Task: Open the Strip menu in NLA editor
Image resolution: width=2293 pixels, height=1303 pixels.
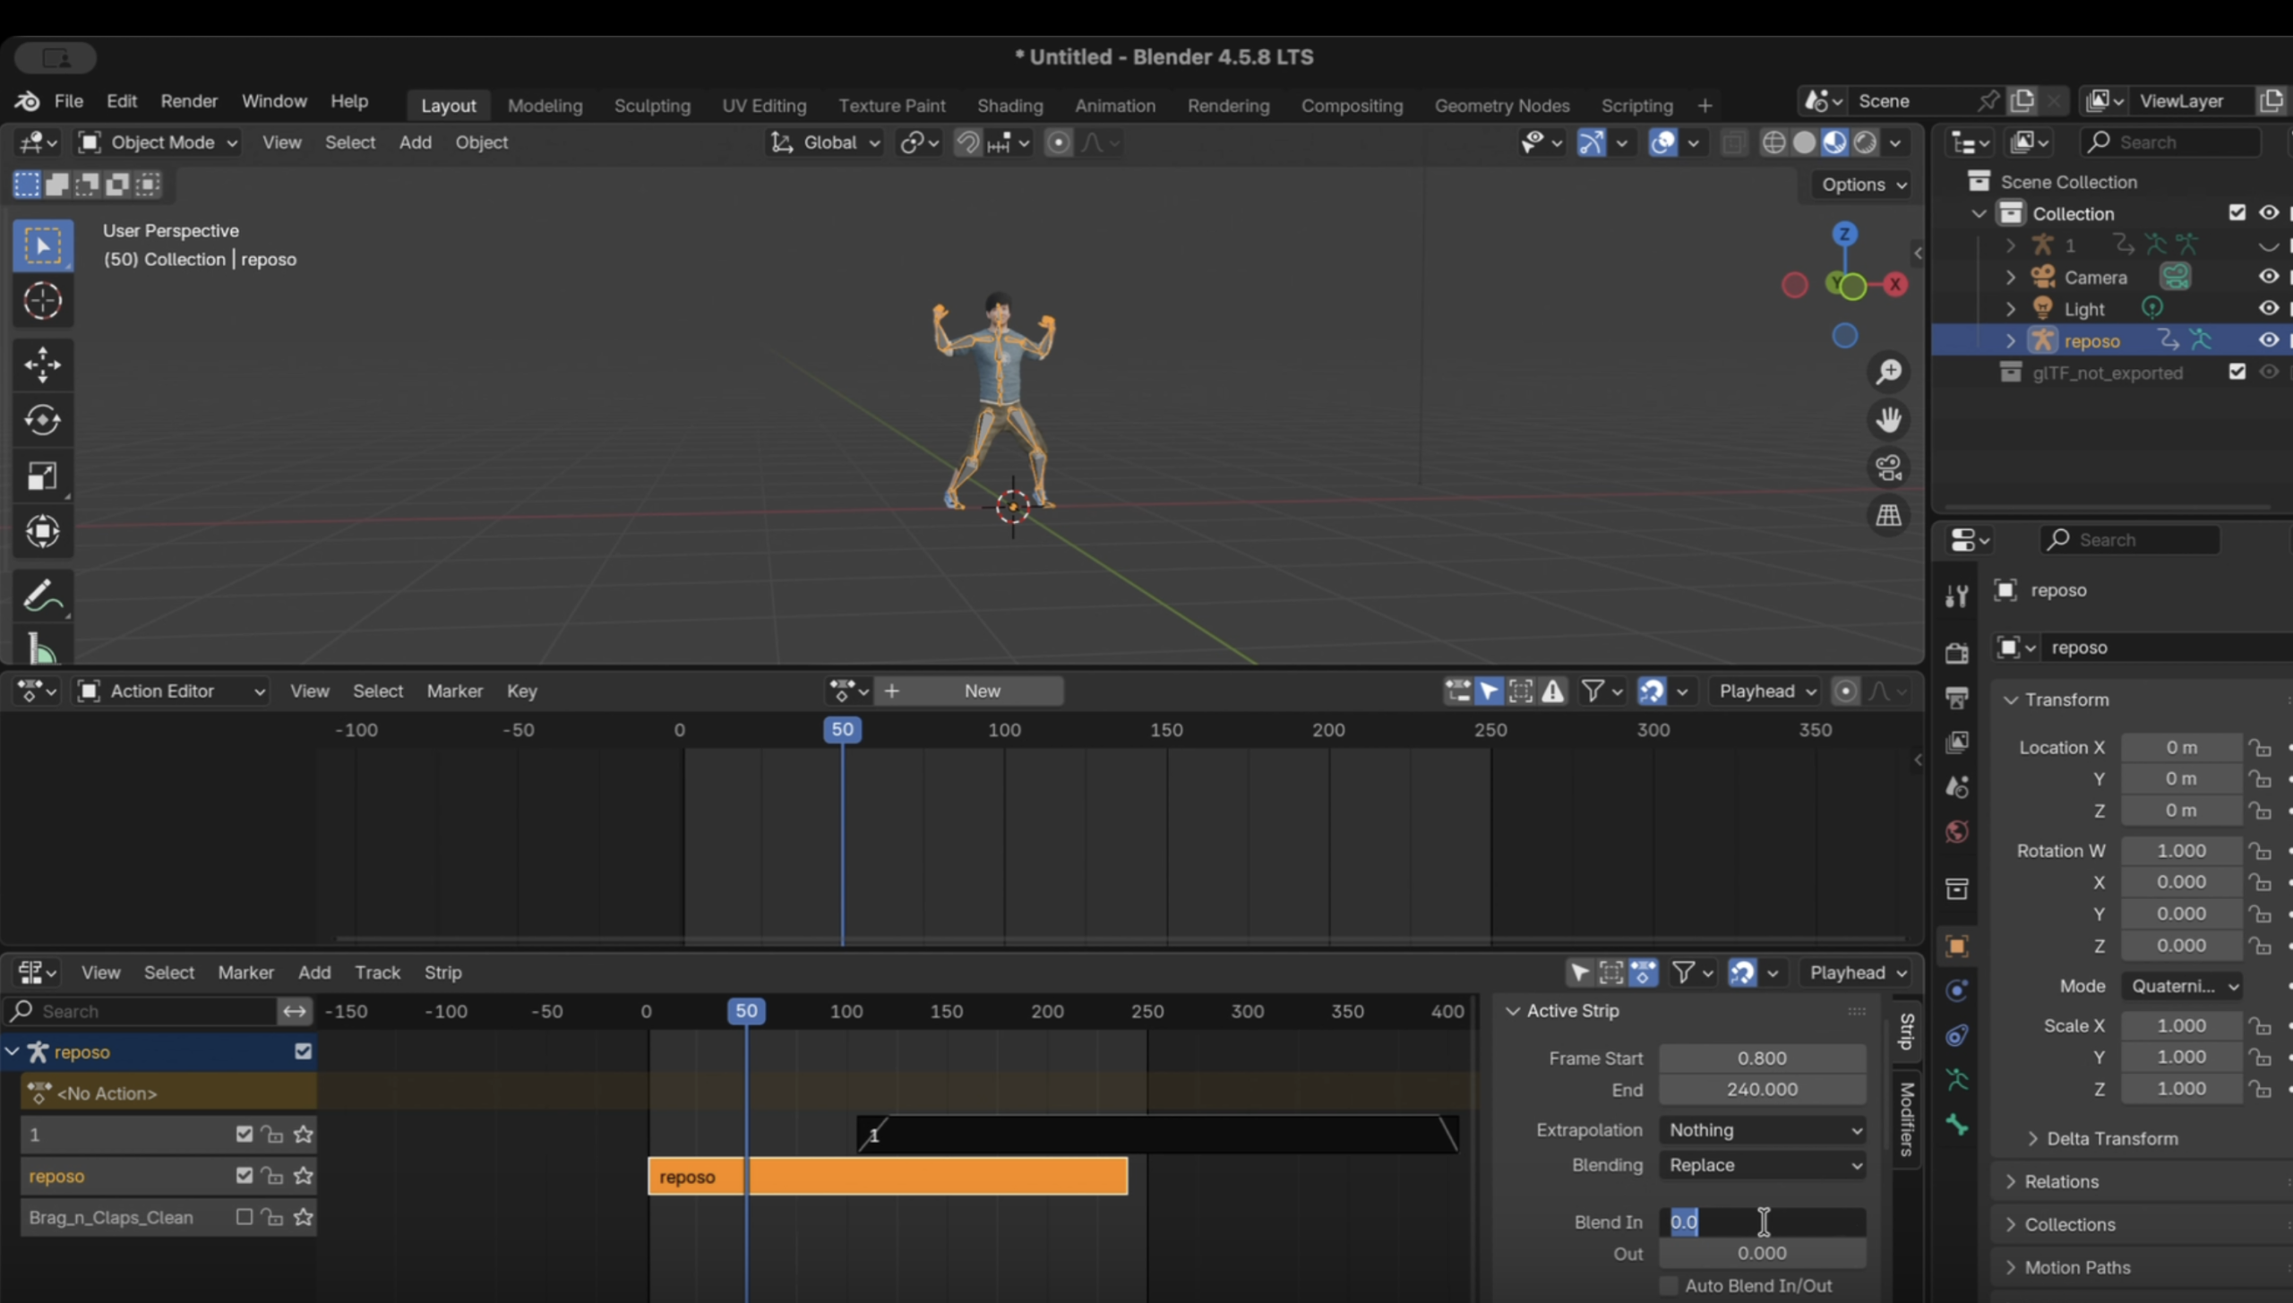Action: pyautogui.click(x=442, y=973)
